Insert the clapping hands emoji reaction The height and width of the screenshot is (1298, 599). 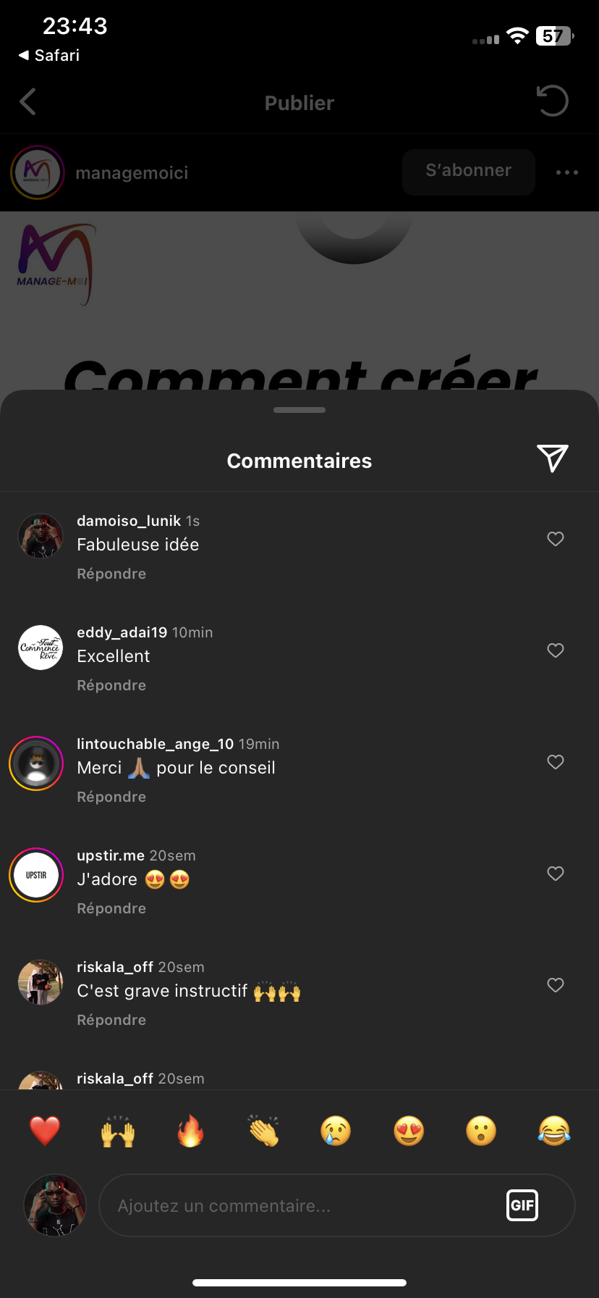[263, 1131]
